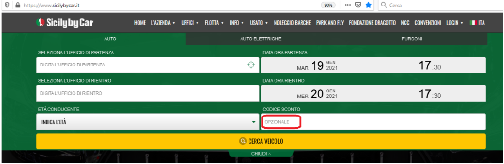Click the search magnifier in Cerca box
This screenshot has width=504, height=164.
click(384, 5)
